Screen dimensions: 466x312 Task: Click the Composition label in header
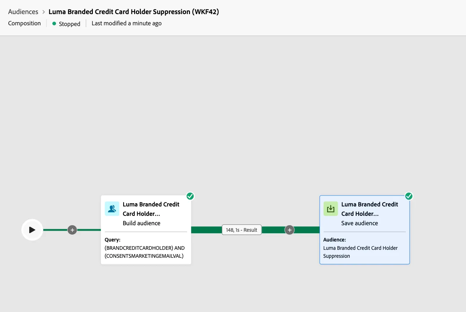25,23
